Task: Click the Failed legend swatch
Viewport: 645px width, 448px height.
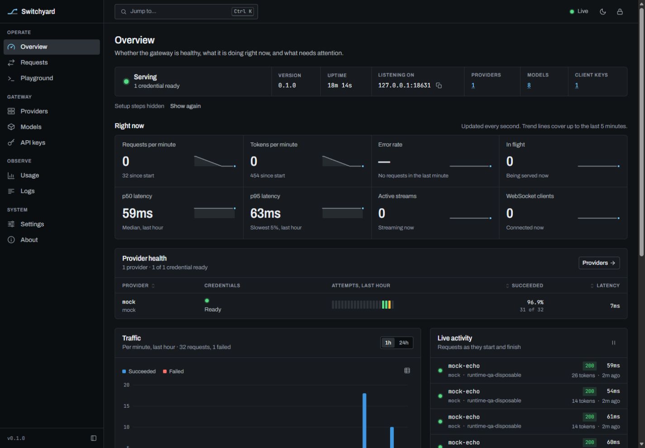Action: 165,372
